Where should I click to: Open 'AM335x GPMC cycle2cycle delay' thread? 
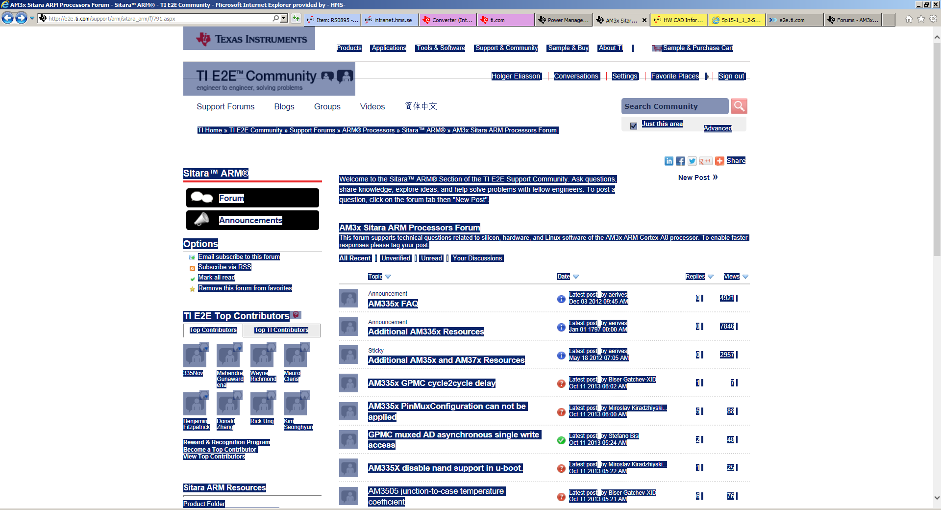tap(432, 383)
